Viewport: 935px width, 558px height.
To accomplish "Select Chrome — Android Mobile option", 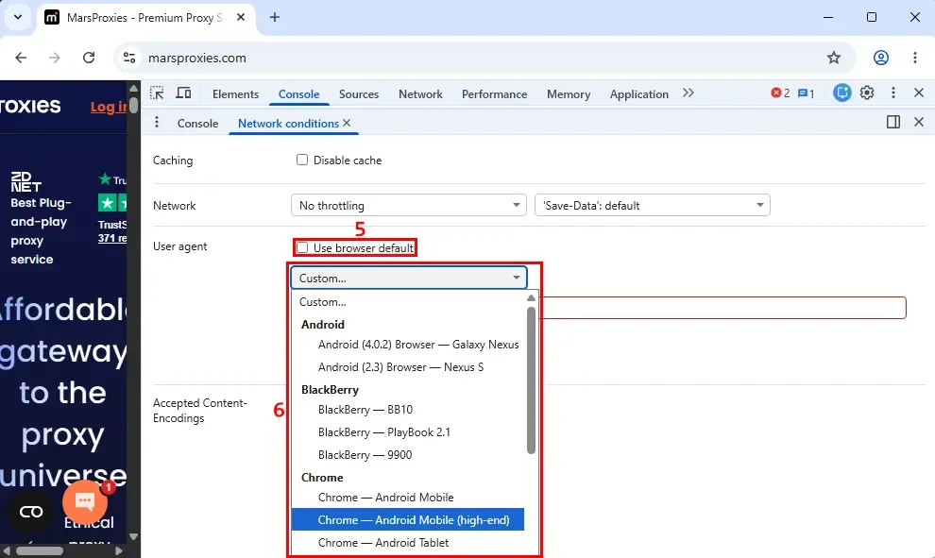I will point(408,498).
